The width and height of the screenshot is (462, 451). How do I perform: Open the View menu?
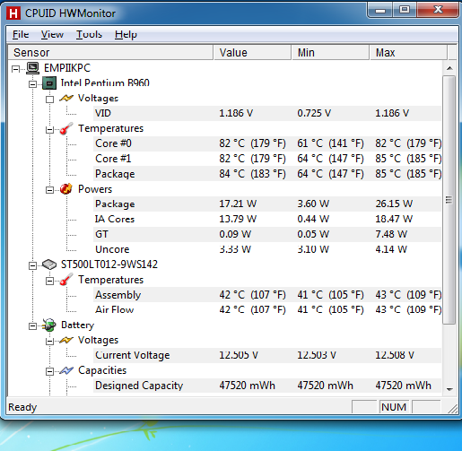pyautogui.click(x=52, y=34)
